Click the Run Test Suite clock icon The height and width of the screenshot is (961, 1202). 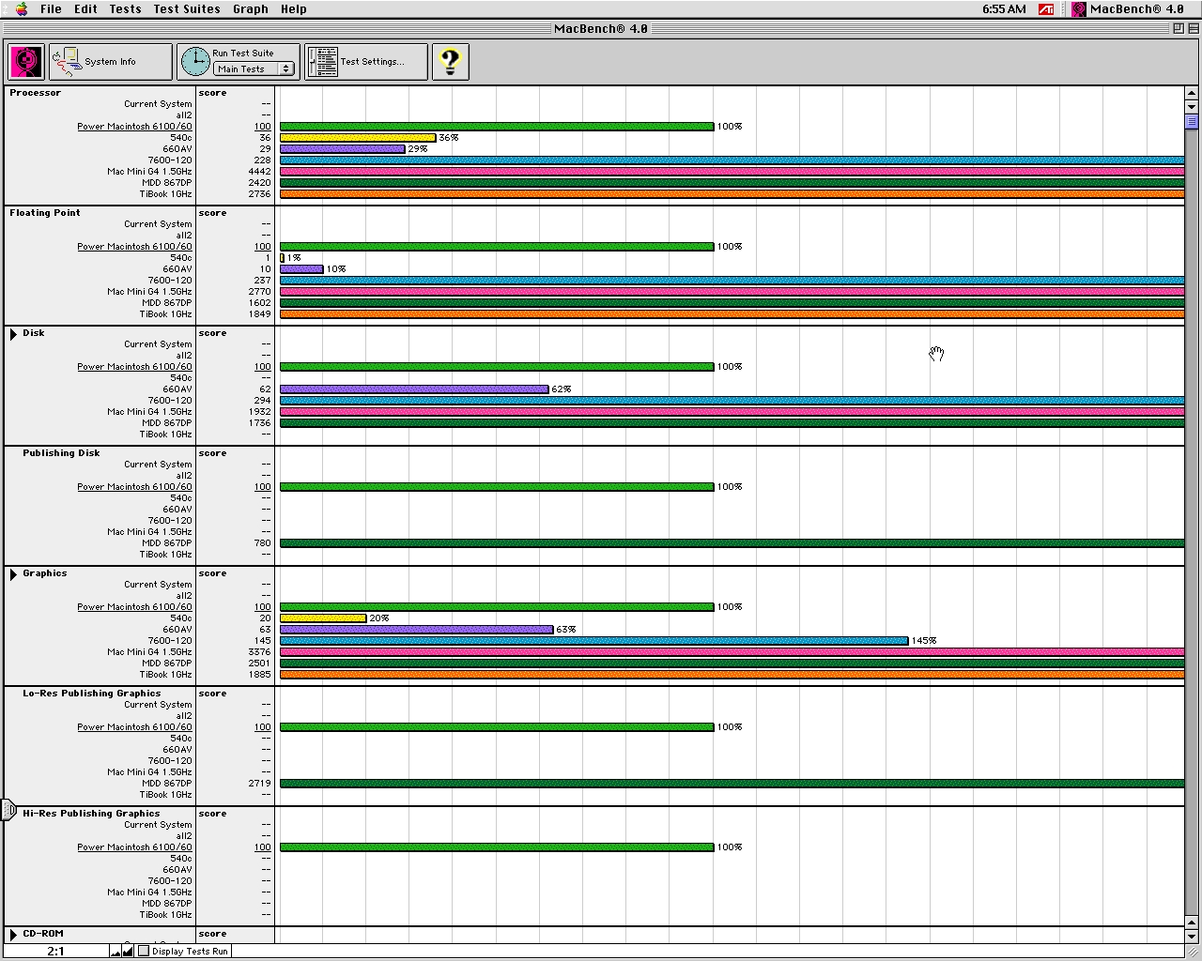click(x=195, y=62)
